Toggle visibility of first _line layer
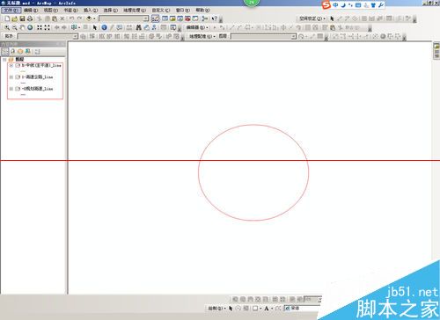The width and height of the screenshot is (440, 320). click(x=18, y=66)
